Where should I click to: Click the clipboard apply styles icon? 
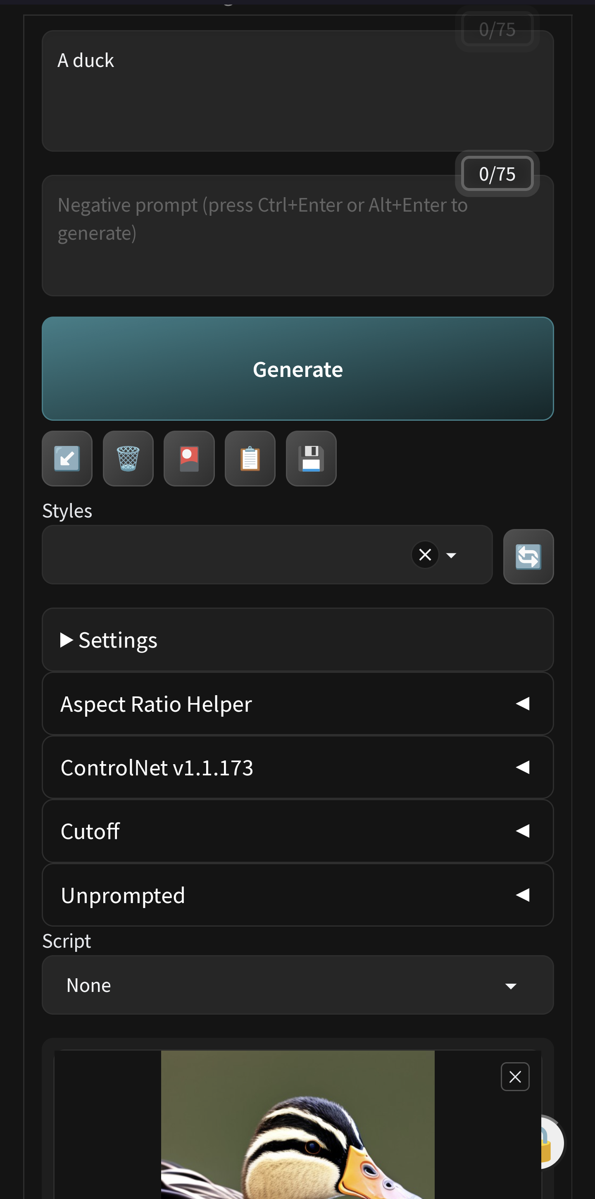click(x=250, y=458)
